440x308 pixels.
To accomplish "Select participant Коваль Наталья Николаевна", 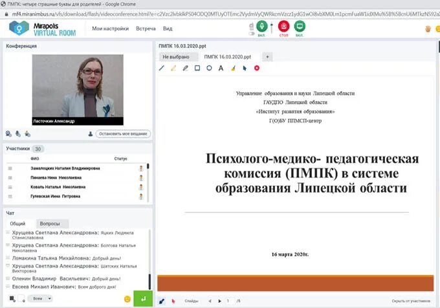I will tap(58, 187).
